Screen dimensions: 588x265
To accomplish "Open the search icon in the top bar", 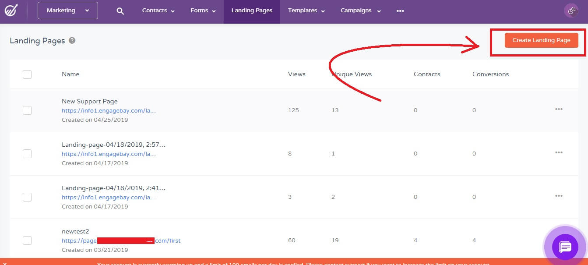I will pyautogui.click(x=120, y=10).
